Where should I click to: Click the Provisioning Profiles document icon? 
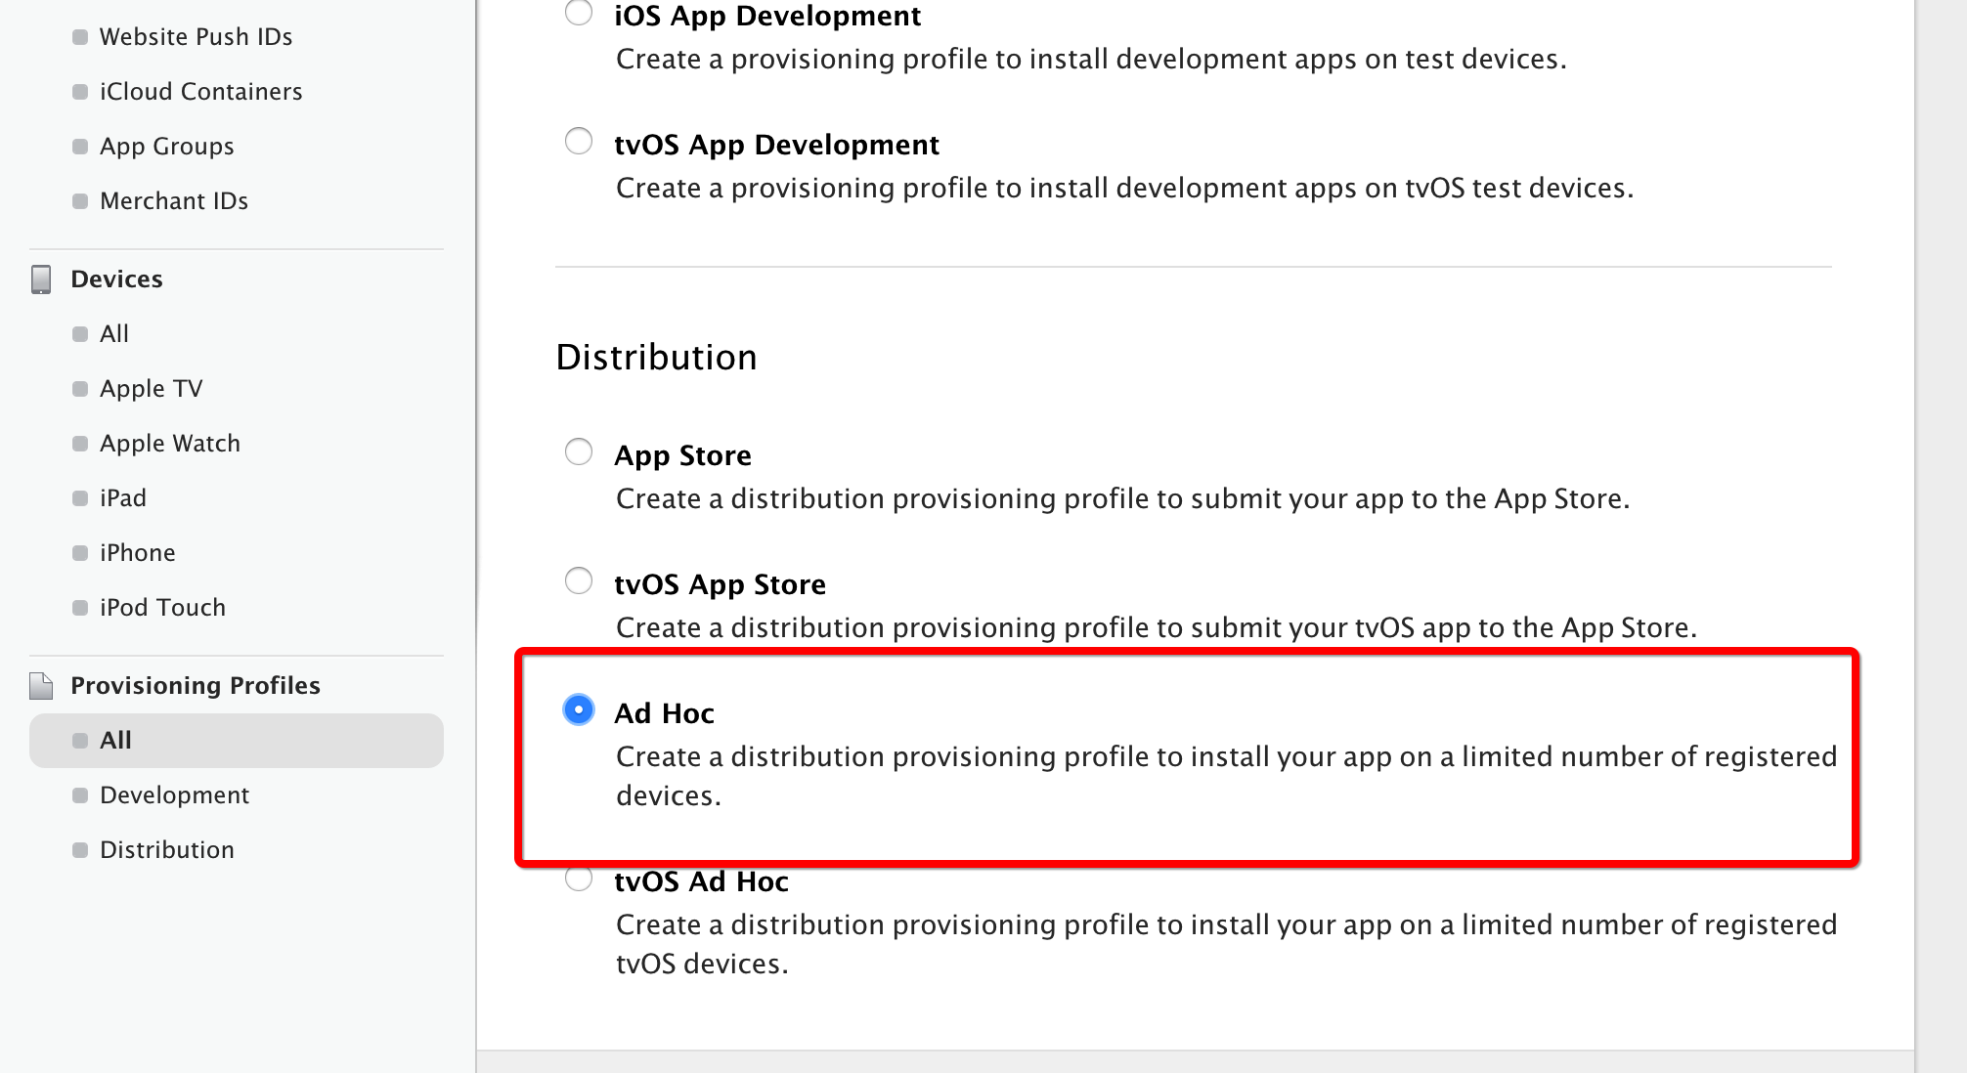click(x=41, y=686)
